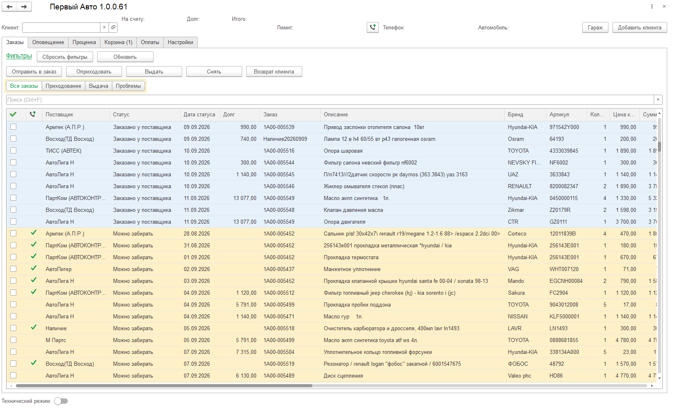Check the box for Армтек order 1А00-005539

point(13,127)
